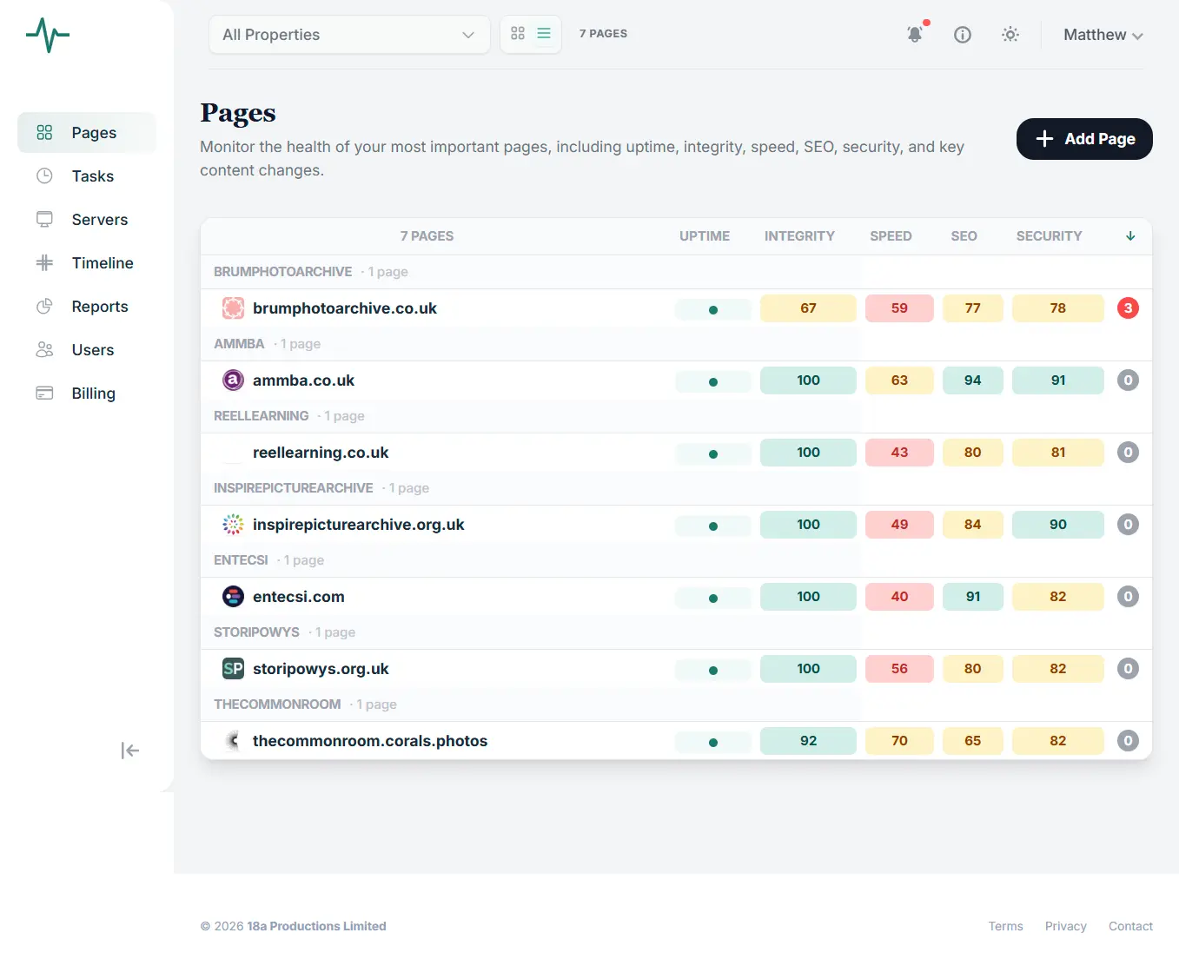Screen dimensions: 1179x979
Task: Open Users in sidebar
Action: (87, 350)
